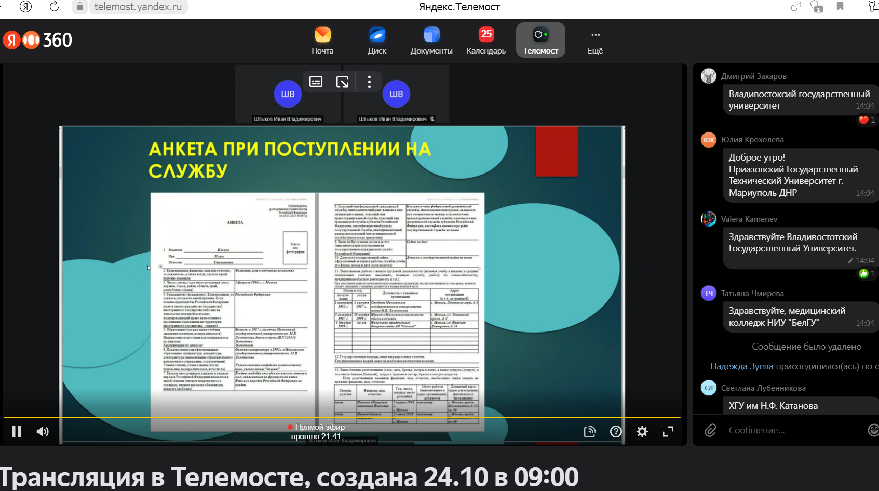Mute the broadcast volume speaker
This screenshot has width=879, height=491.
coord(43,431)
